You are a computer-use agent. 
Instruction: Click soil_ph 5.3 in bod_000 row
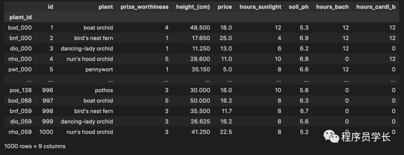coord(304,28)
